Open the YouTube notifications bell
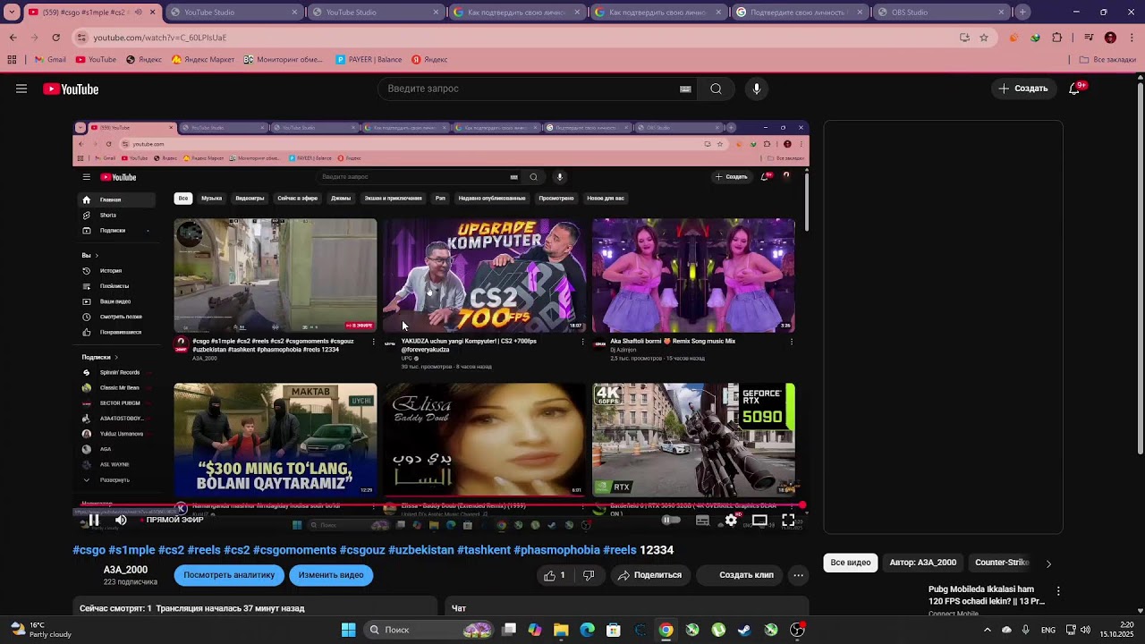Image resolution: width=1145 pixels, height=644 pixels. pyautogui.click(x=1074, y=89)
